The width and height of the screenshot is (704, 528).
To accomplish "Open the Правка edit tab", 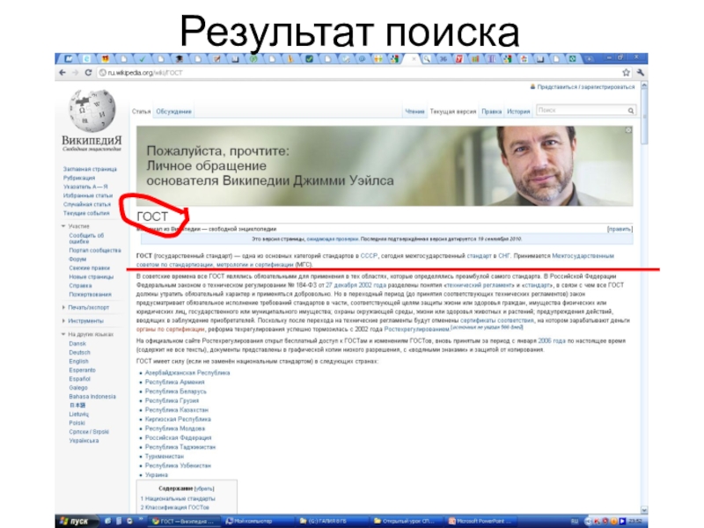I will click(491, 112).
